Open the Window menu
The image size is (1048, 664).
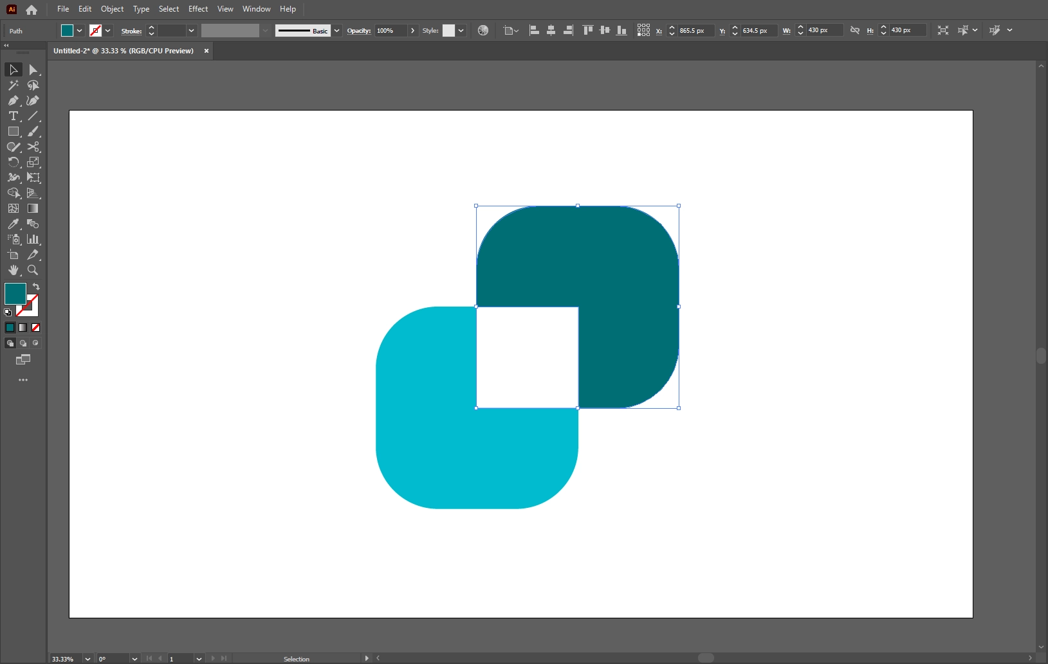pos(256,9)
